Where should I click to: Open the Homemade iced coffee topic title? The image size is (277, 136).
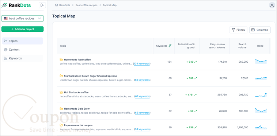[x=77, y=59]
